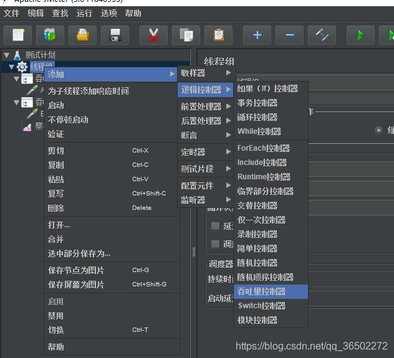Click the Cut scissors icon
The image size is (394, 358).
(x=153, y=35)
